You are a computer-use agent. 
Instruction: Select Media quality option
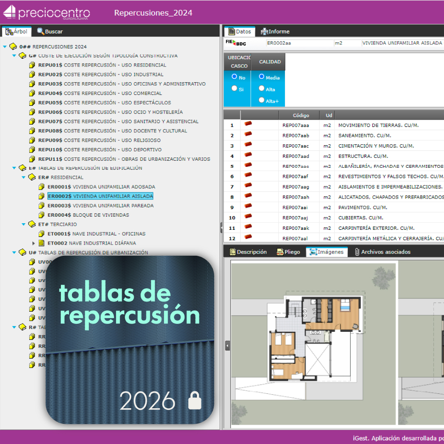pyautogui.click(x=261, y=76)
